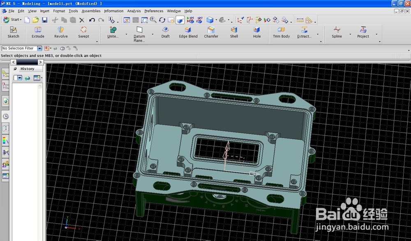
Task: Open the History tab in resource bar
Action: (27, 69)
